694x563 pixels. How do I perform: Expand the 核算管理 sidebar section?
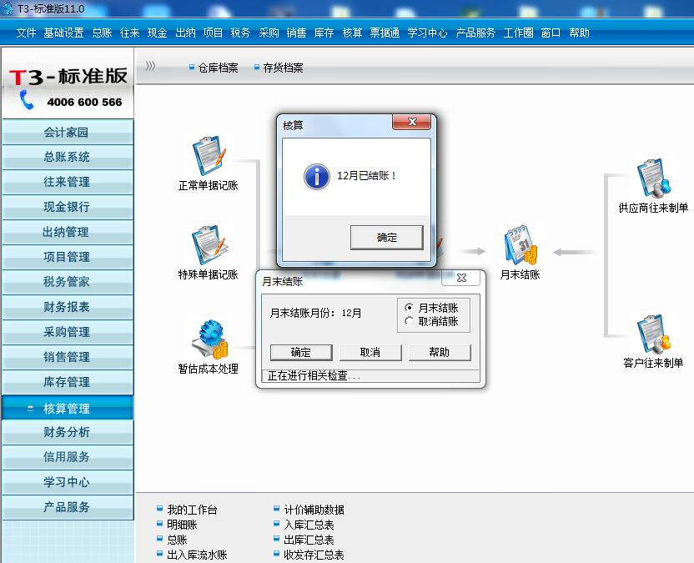point(67,408)
